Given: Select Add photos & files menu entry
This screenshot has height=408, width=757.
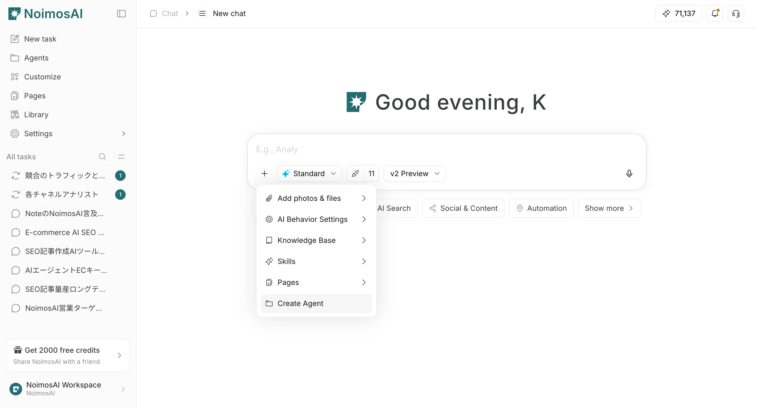Looking at the screenshot, I should [316, 198].
